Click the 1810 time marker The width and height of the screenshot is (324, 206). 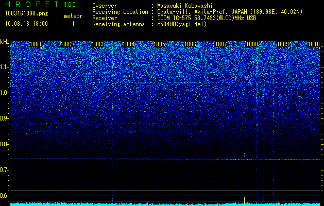point(314,44)
